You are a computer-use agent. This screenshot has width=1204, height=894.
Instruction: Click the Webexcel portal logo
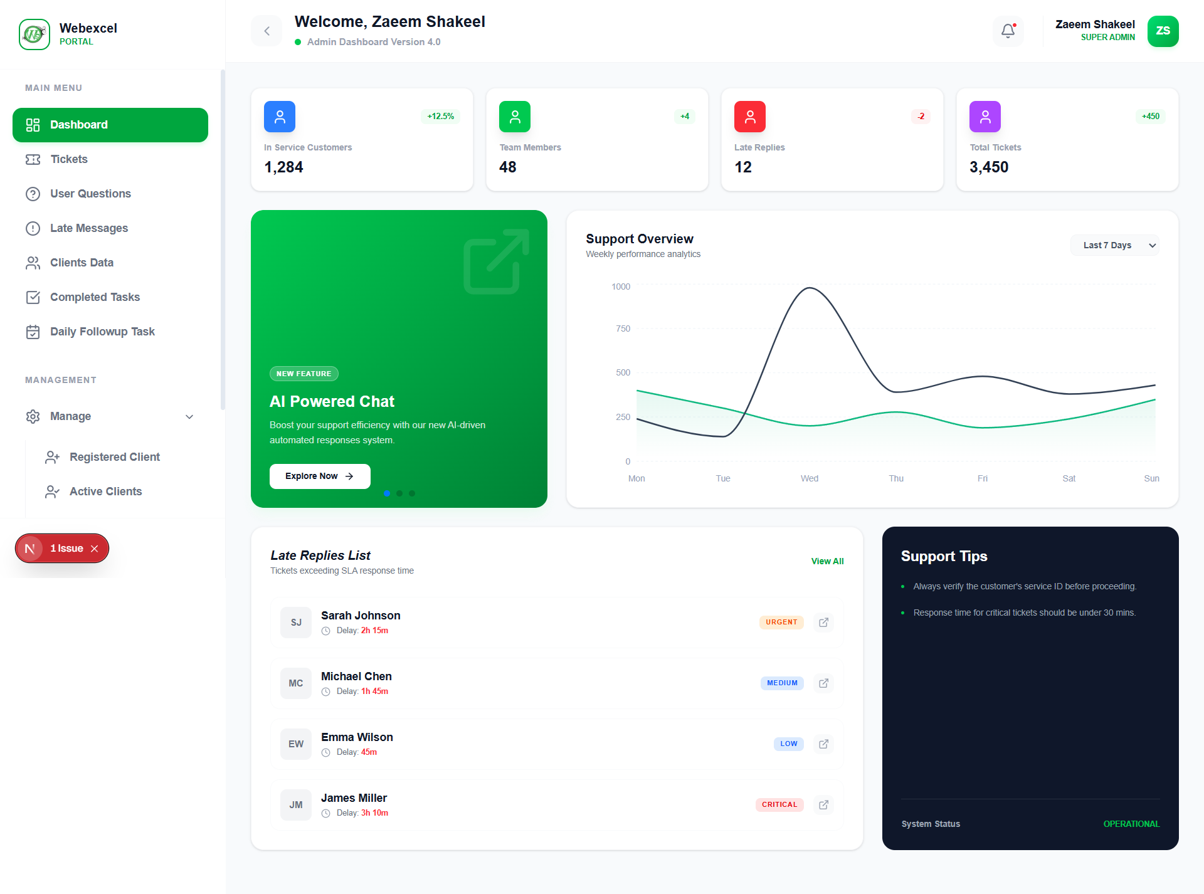(x=34, y=34)
